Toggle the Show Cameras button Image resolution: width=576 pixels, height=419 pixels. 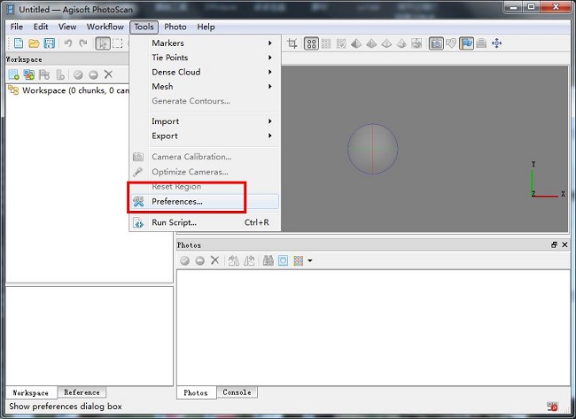pyautogui.click(x=436, y=43)
